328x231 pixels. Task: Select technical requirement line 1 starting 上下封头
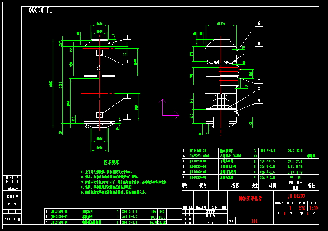click(x=106, y=172)
